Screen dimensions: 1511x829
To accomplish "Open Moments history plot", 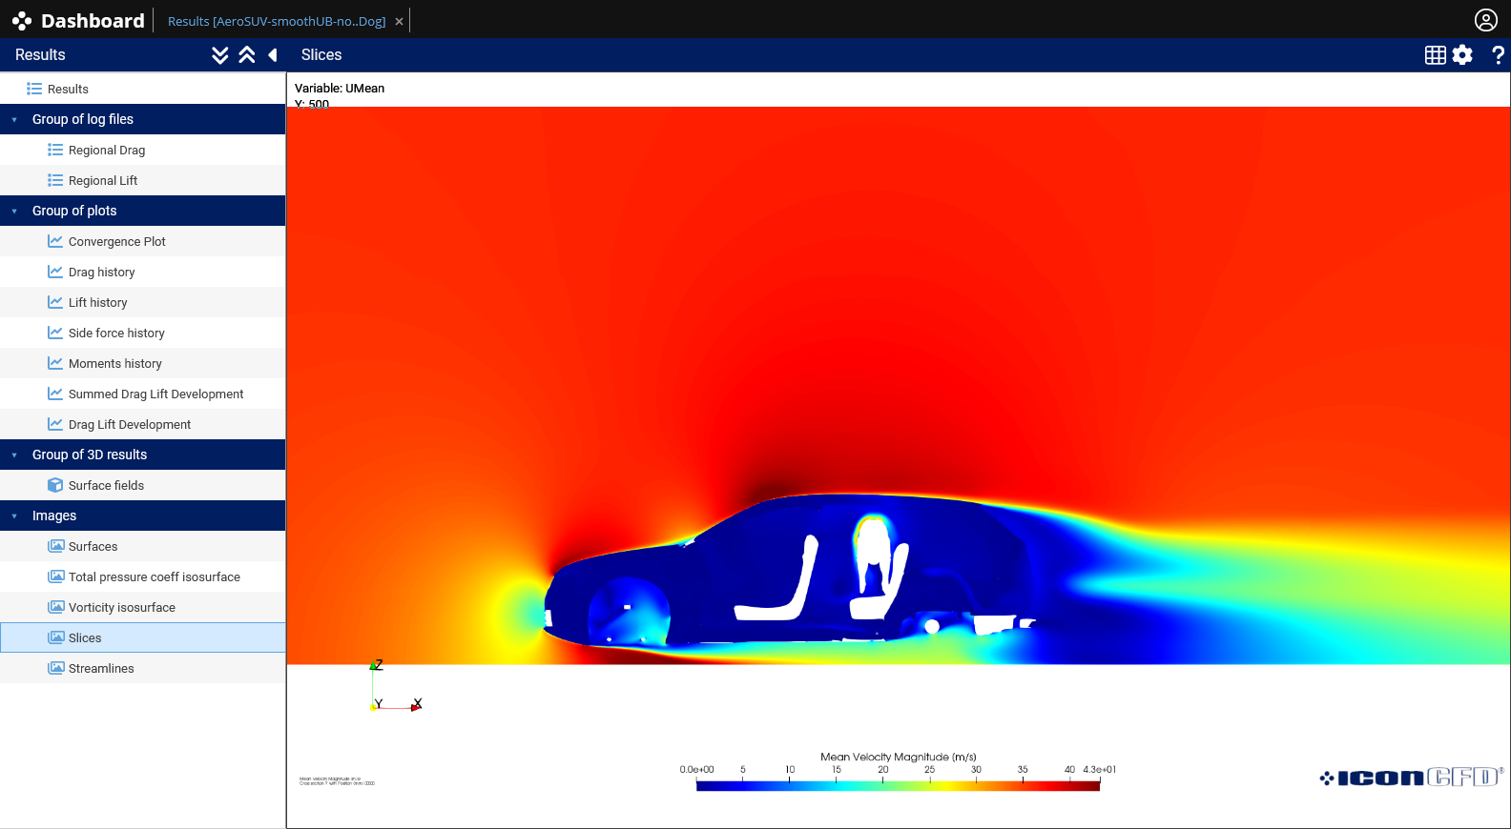I will [143, 363].
